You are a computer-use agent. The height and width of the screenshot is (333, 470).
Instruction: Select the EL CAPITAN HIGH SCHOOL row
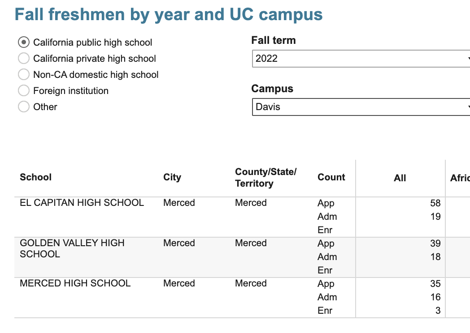click(82, 203)
